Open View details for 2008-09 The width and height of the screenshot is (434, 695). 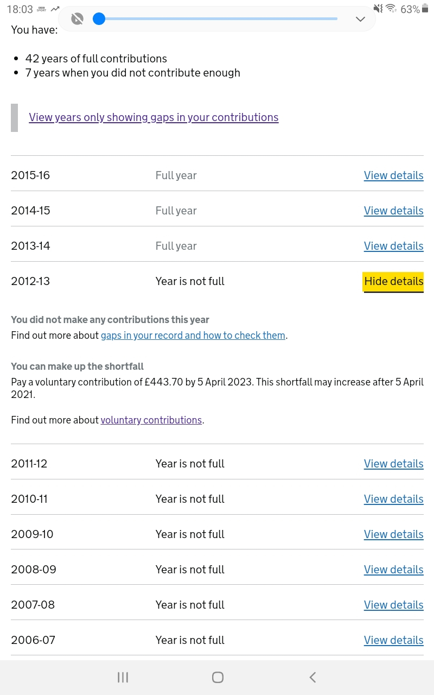click(393, 570)
